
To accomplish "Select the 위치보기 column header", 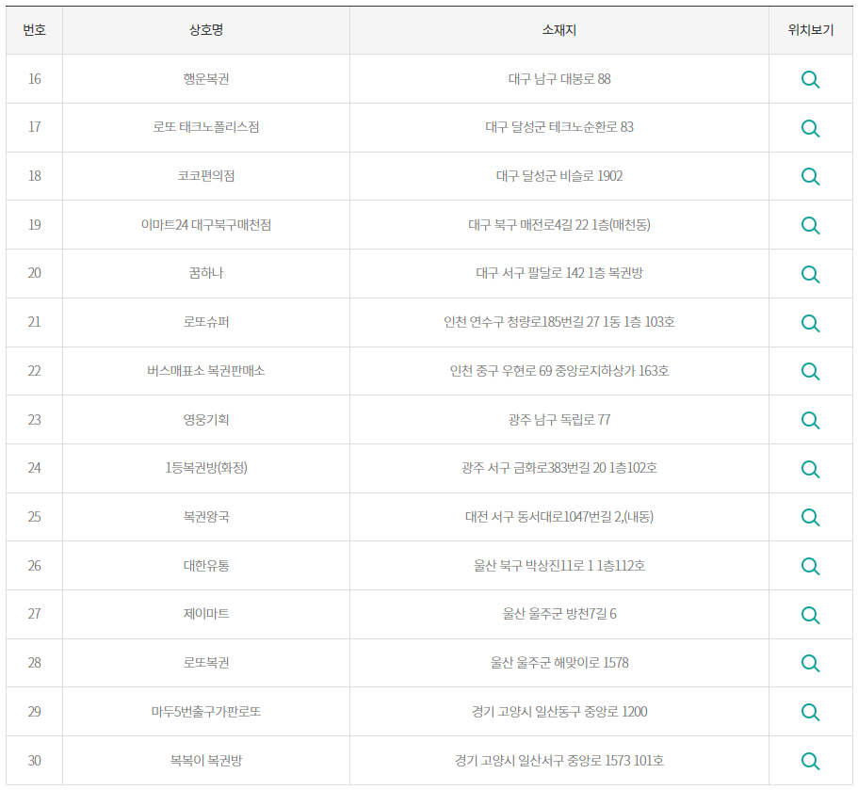I will [810, 30].
